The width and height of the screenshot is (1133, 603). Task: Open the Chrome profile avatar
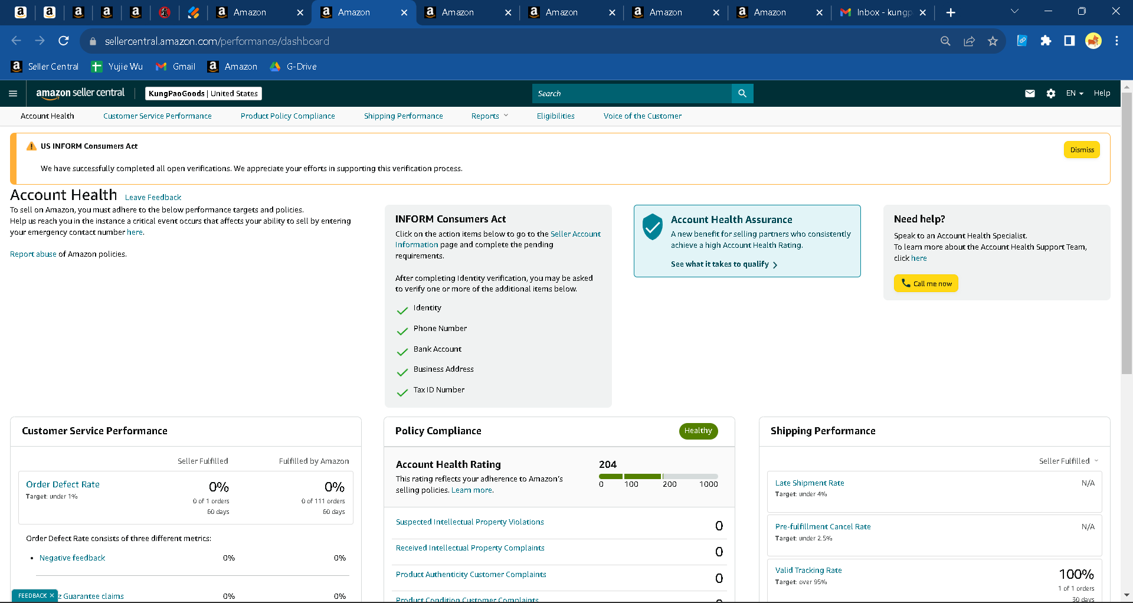pos(1093,41)
